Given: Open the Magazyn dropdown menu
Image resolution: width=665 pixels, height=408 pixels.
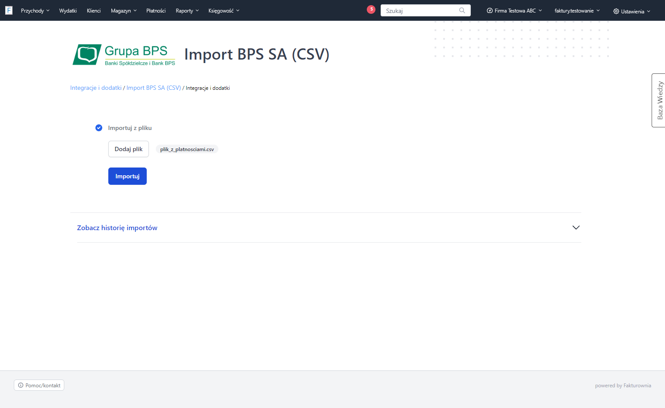Looking at the screenshot, I should tap(123, 10).
